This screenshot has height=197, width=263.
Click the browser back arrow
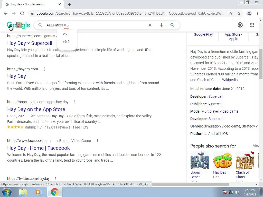tap(6, 13)
